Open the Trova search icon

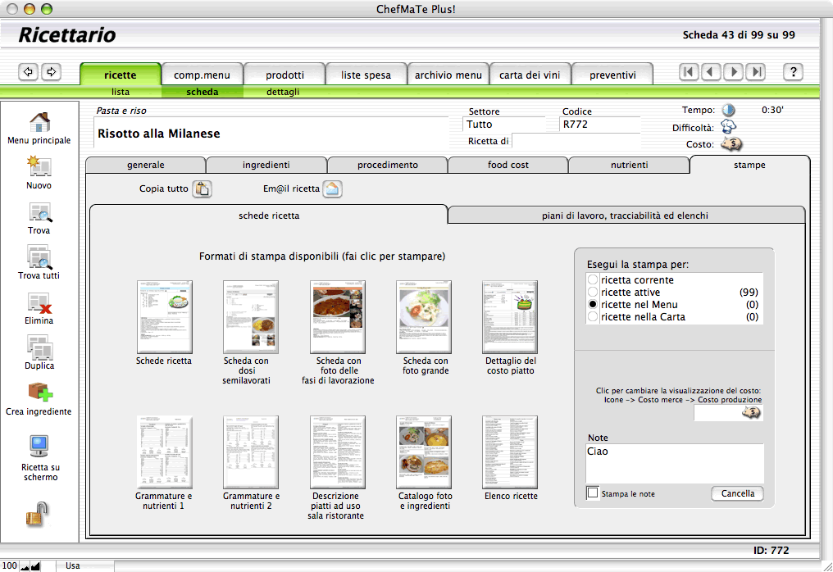[x=40, y=212]
